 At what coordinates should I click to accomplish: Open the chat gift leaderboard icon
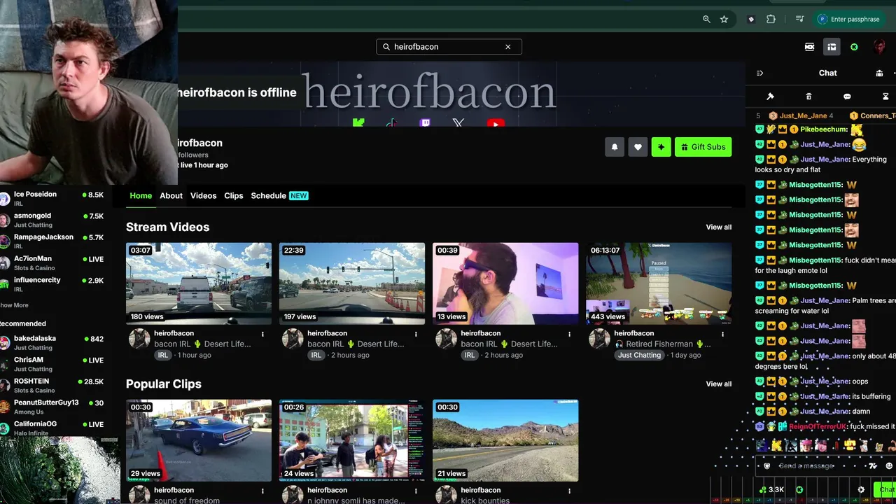click(x=879, y=73)
